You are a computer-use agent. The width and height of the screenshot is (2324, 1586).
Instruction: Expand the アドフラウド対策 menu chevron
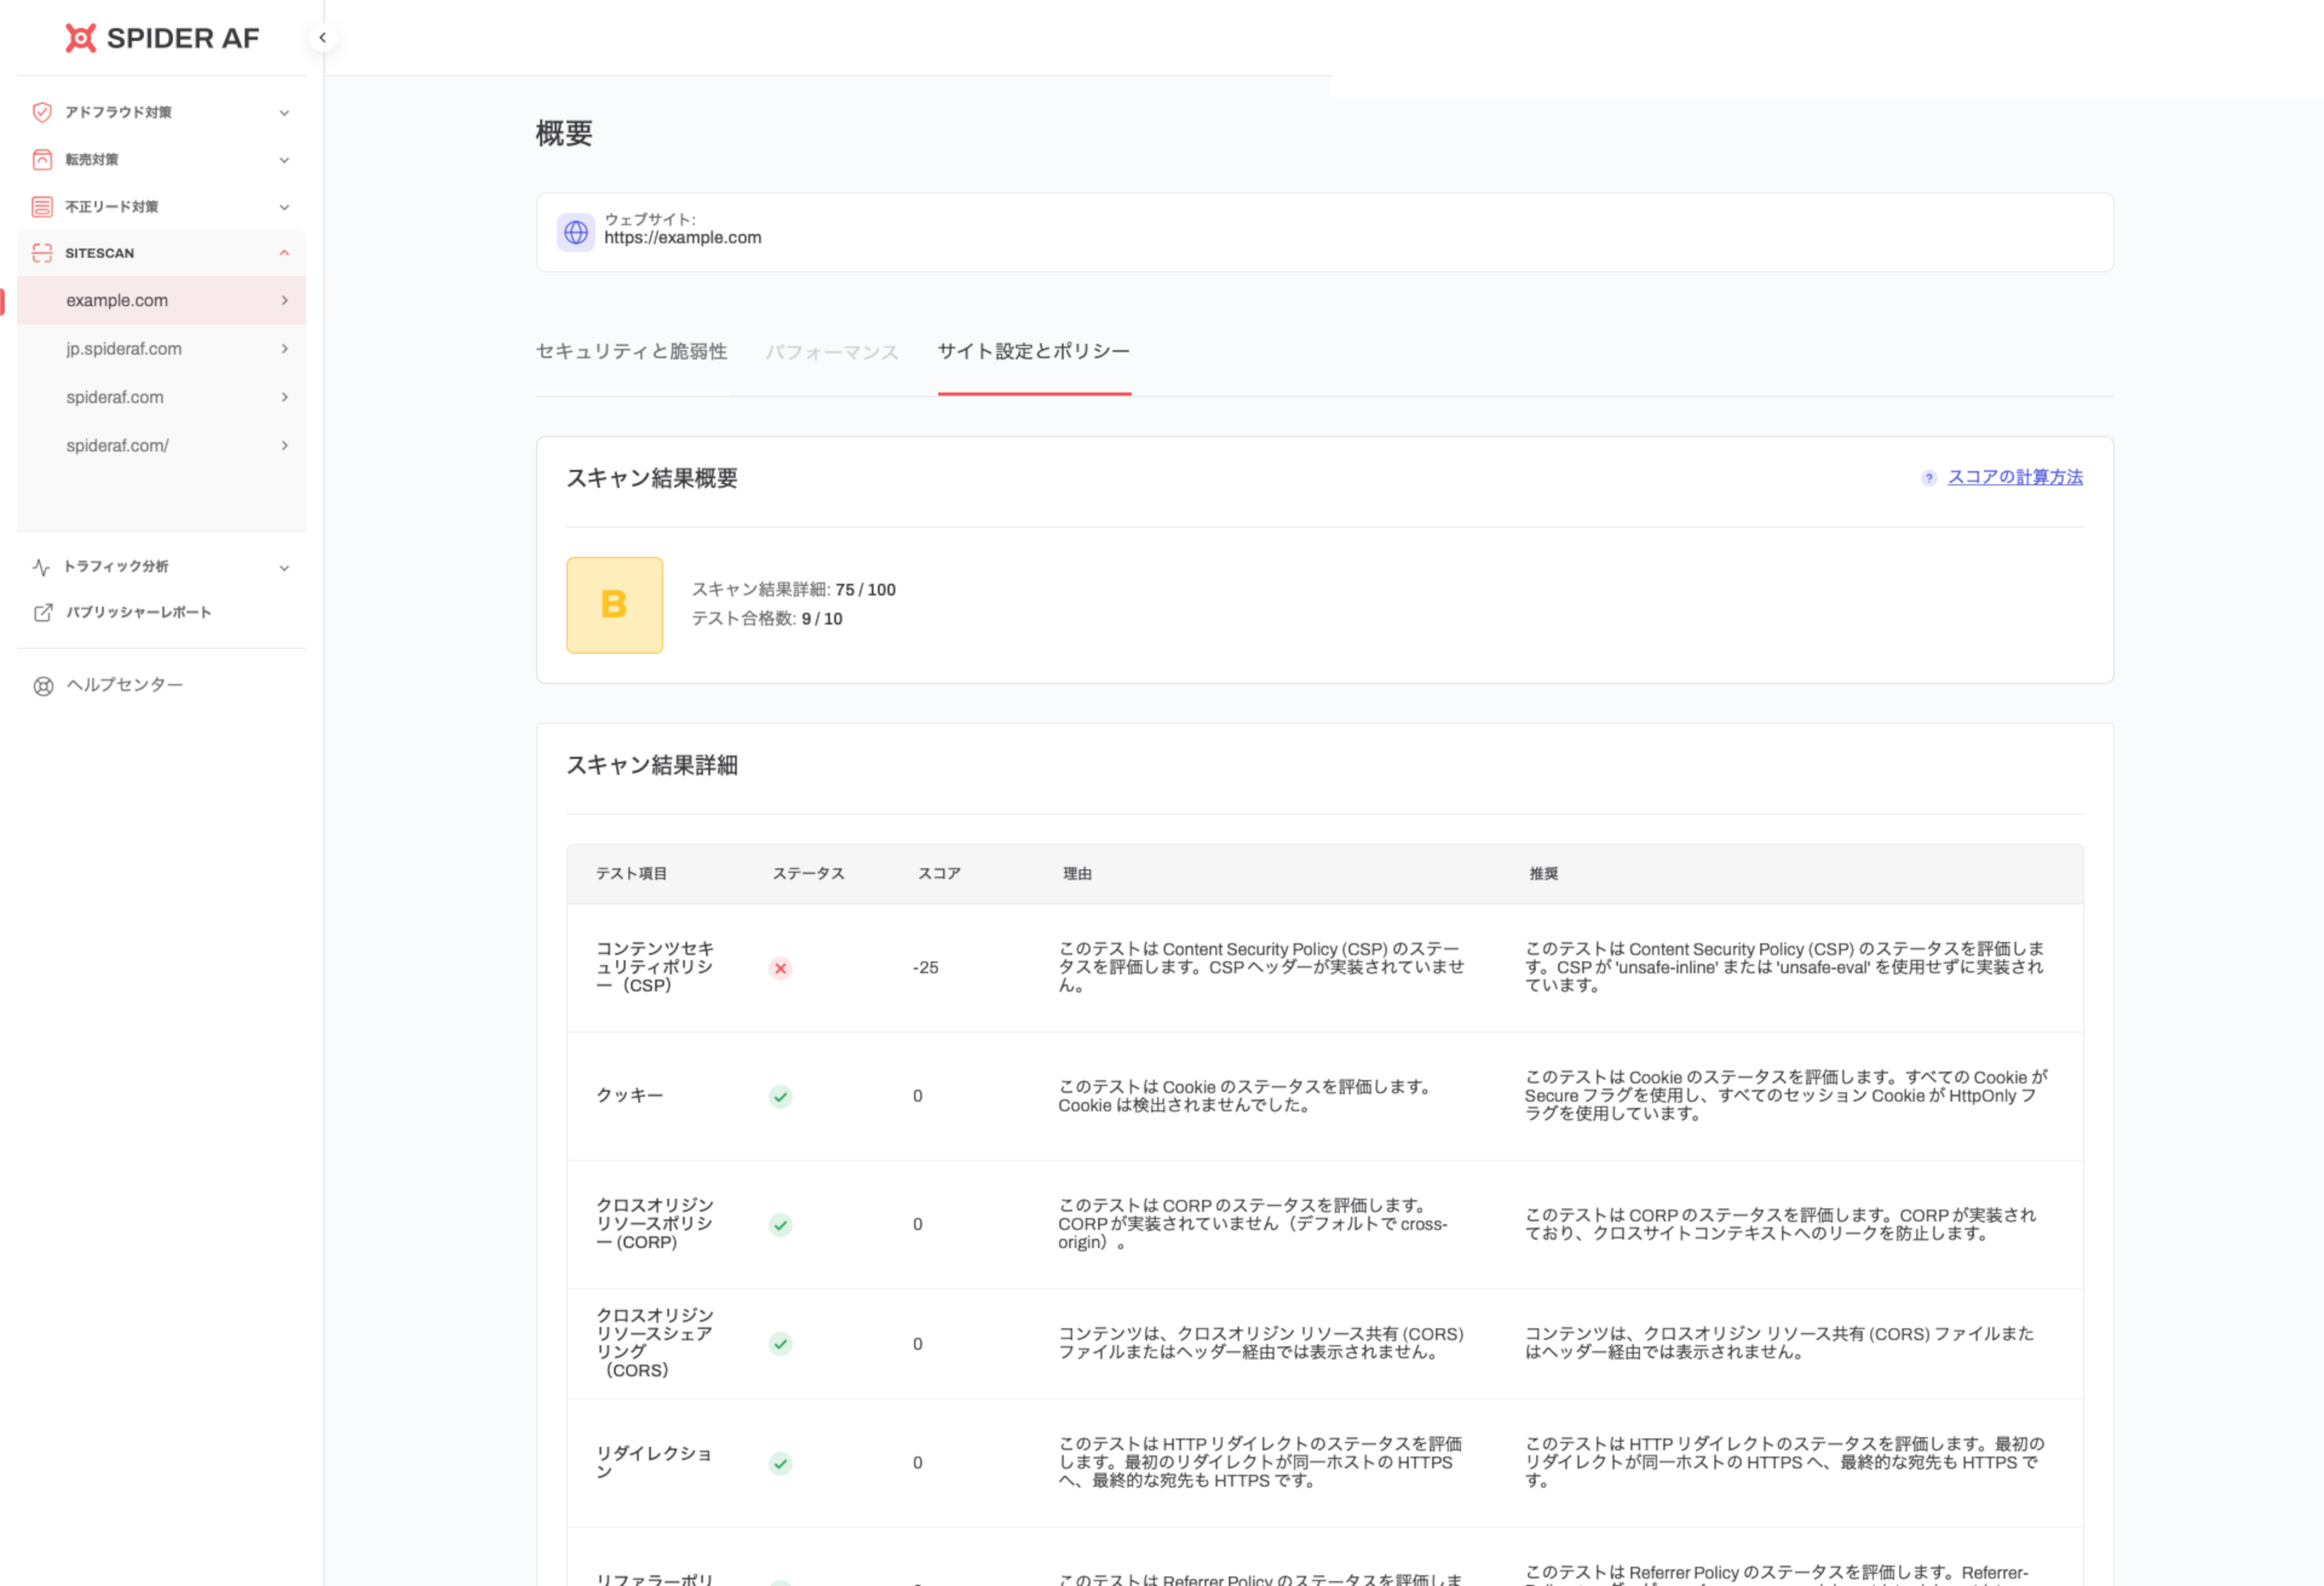pyautogui.click(x=284, y=112)
